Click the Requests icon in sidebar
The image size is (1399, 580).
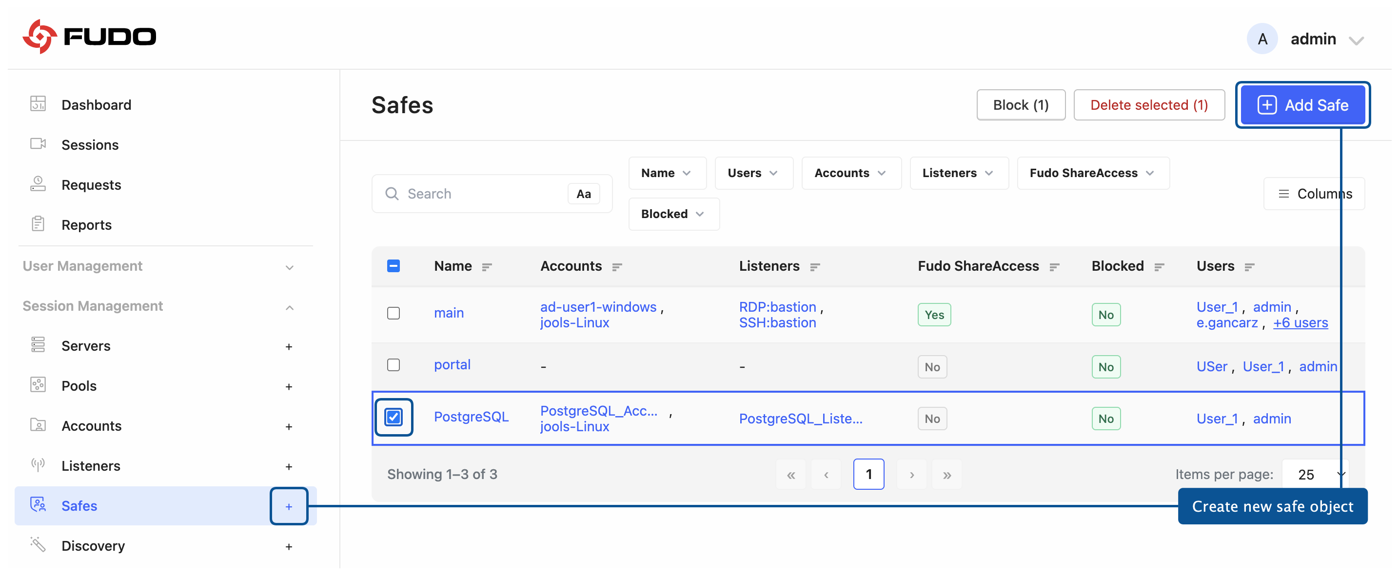pos(38,184)
